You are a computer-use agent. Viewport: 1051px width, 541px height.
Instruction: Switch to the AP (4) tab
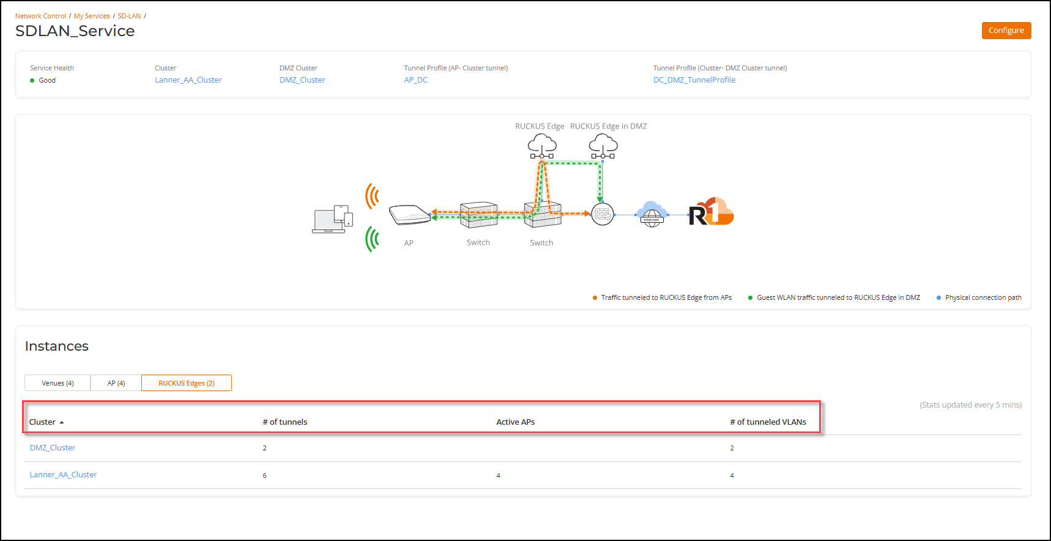coord(116,383)
